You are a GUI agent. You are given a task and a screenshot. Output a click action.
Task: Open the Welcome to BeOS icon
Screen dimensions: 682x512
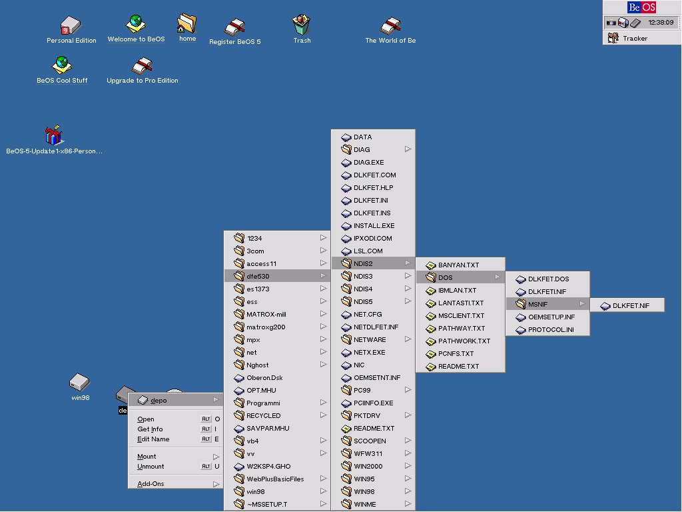[136, 25]
